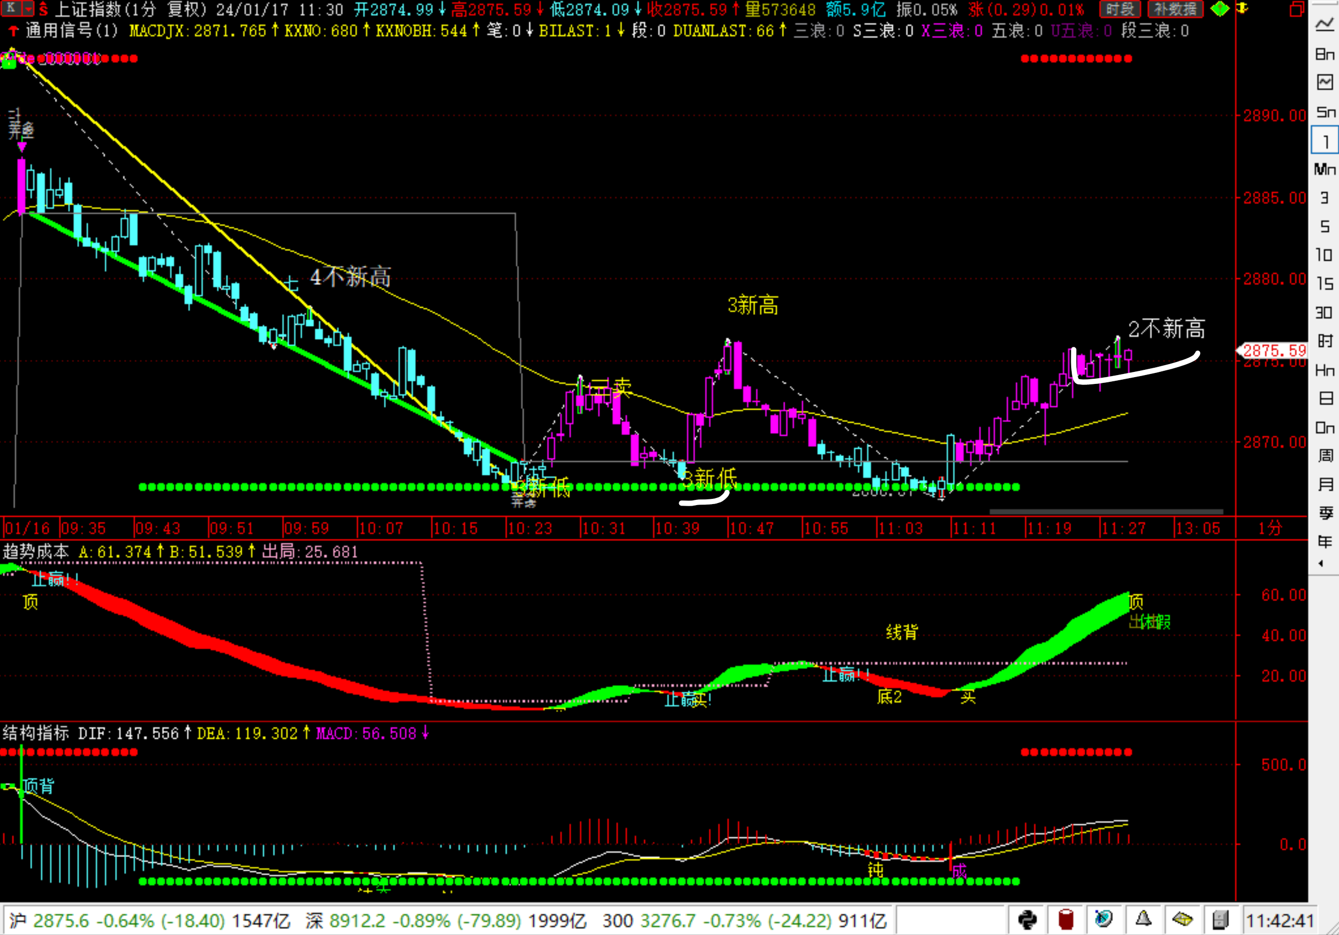
Task: Open the dropdown arrow beside K button
Action: tap(29, 8)
